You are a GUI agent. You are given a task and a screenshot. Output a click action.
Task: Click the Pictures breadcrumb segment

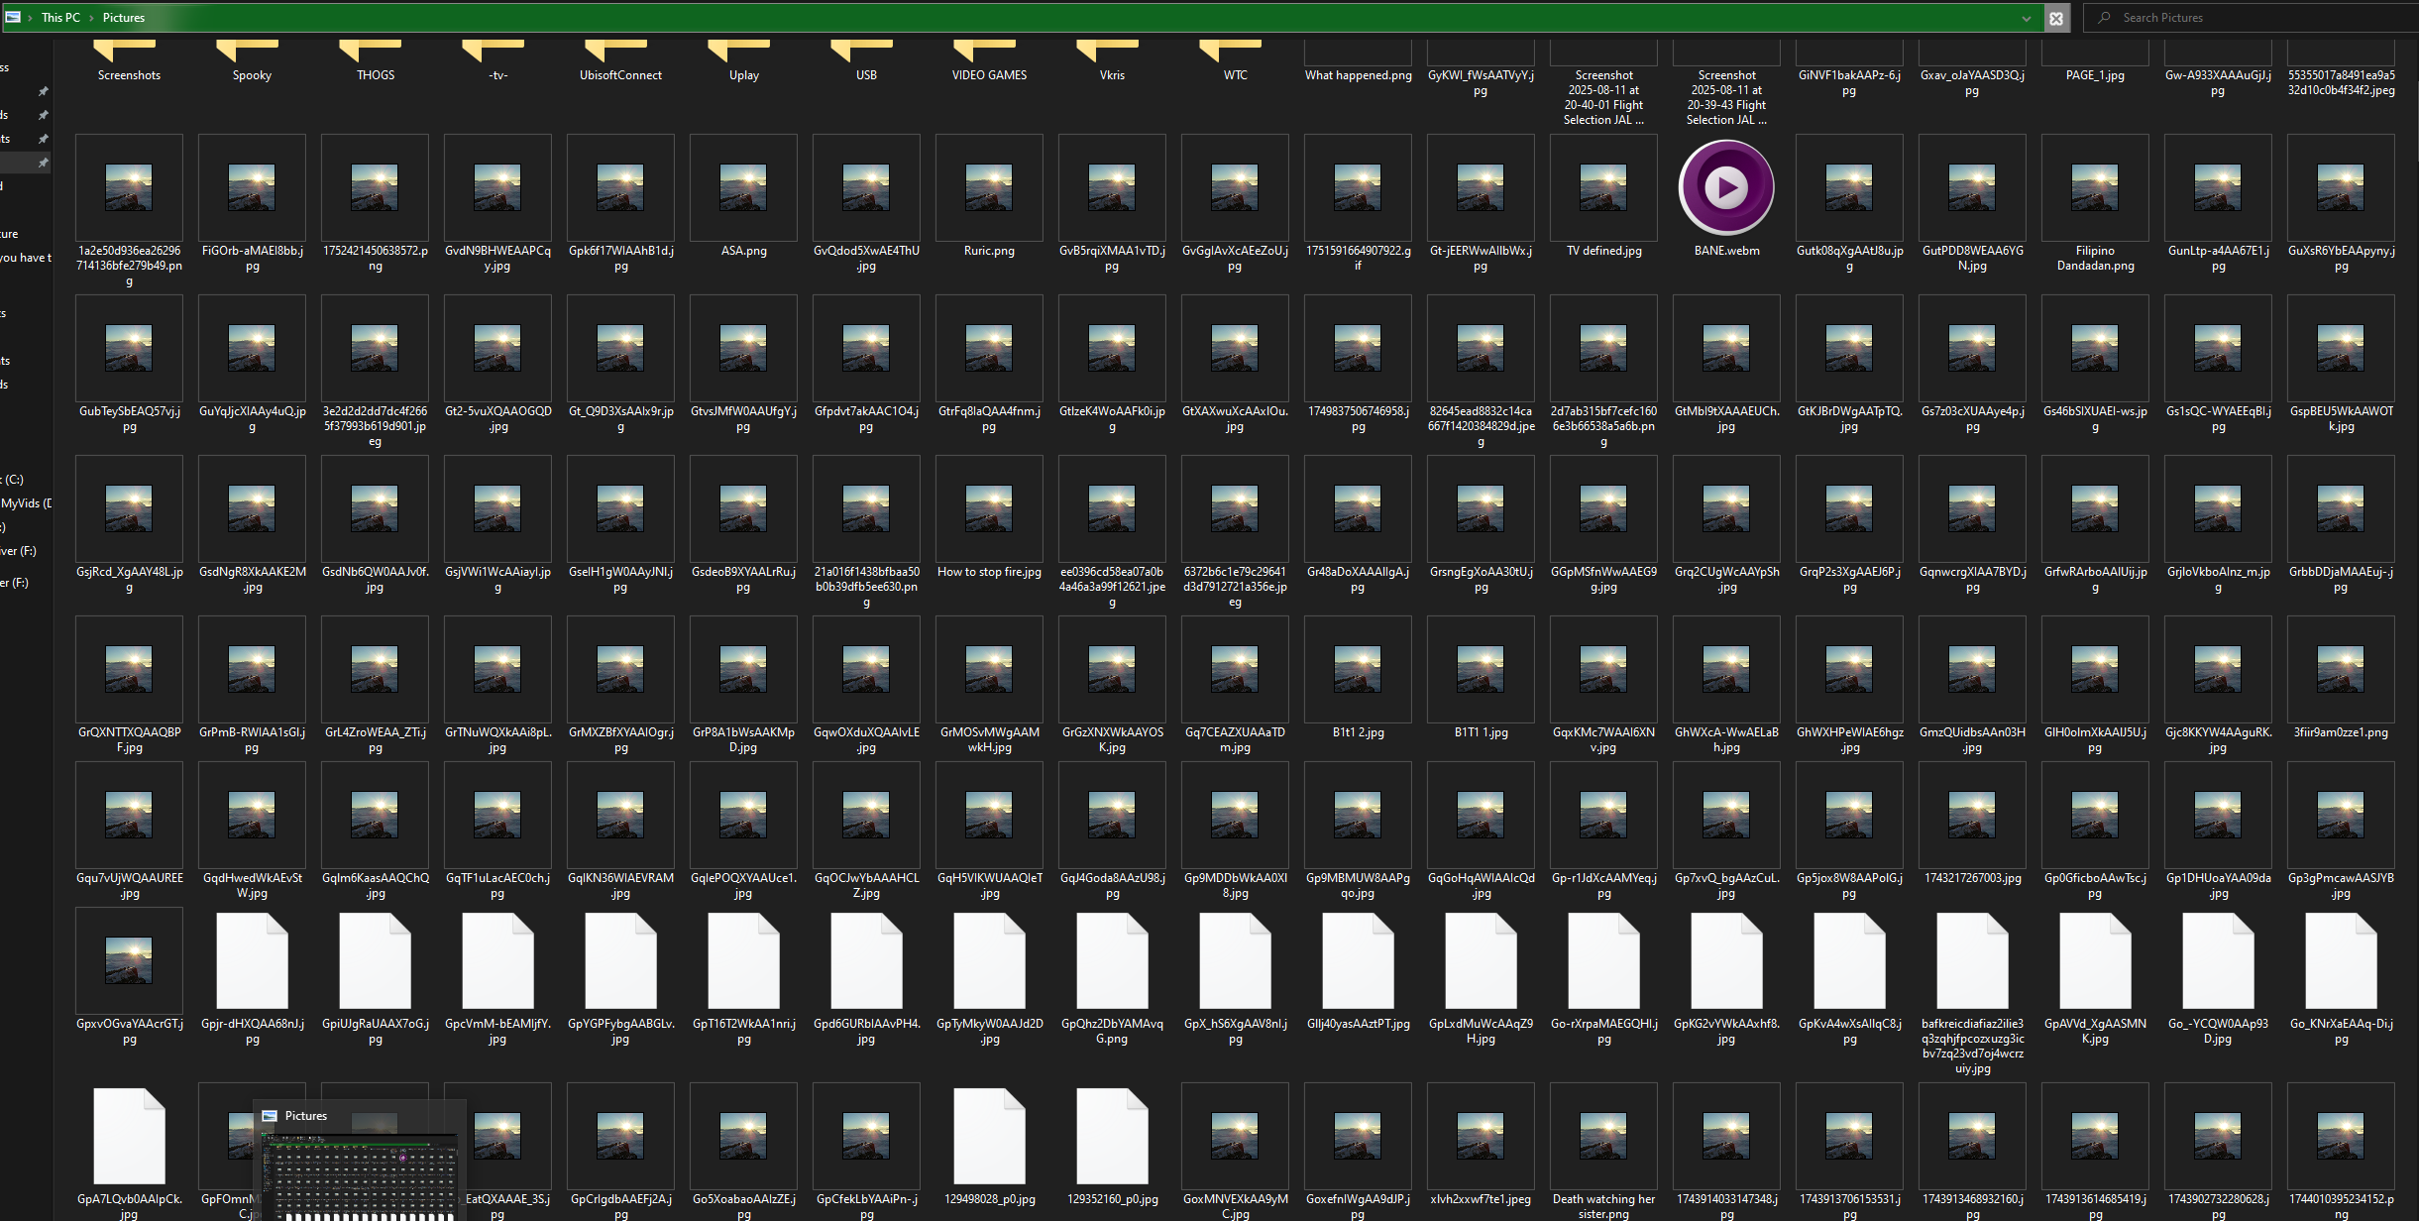point(123,18)
